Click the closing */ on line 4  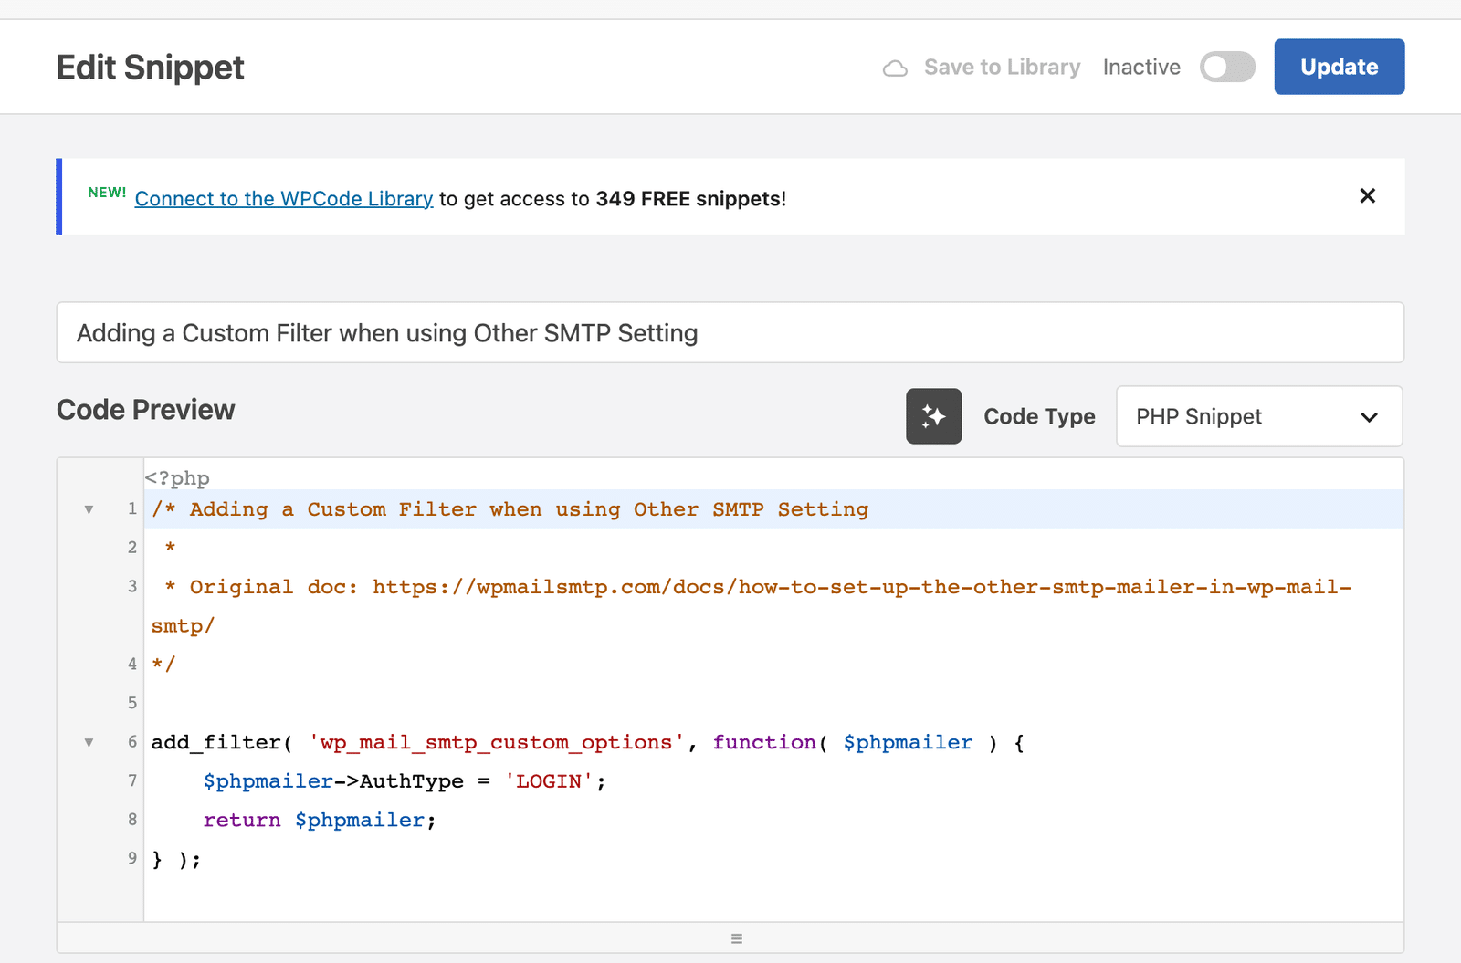coord(163,664)
